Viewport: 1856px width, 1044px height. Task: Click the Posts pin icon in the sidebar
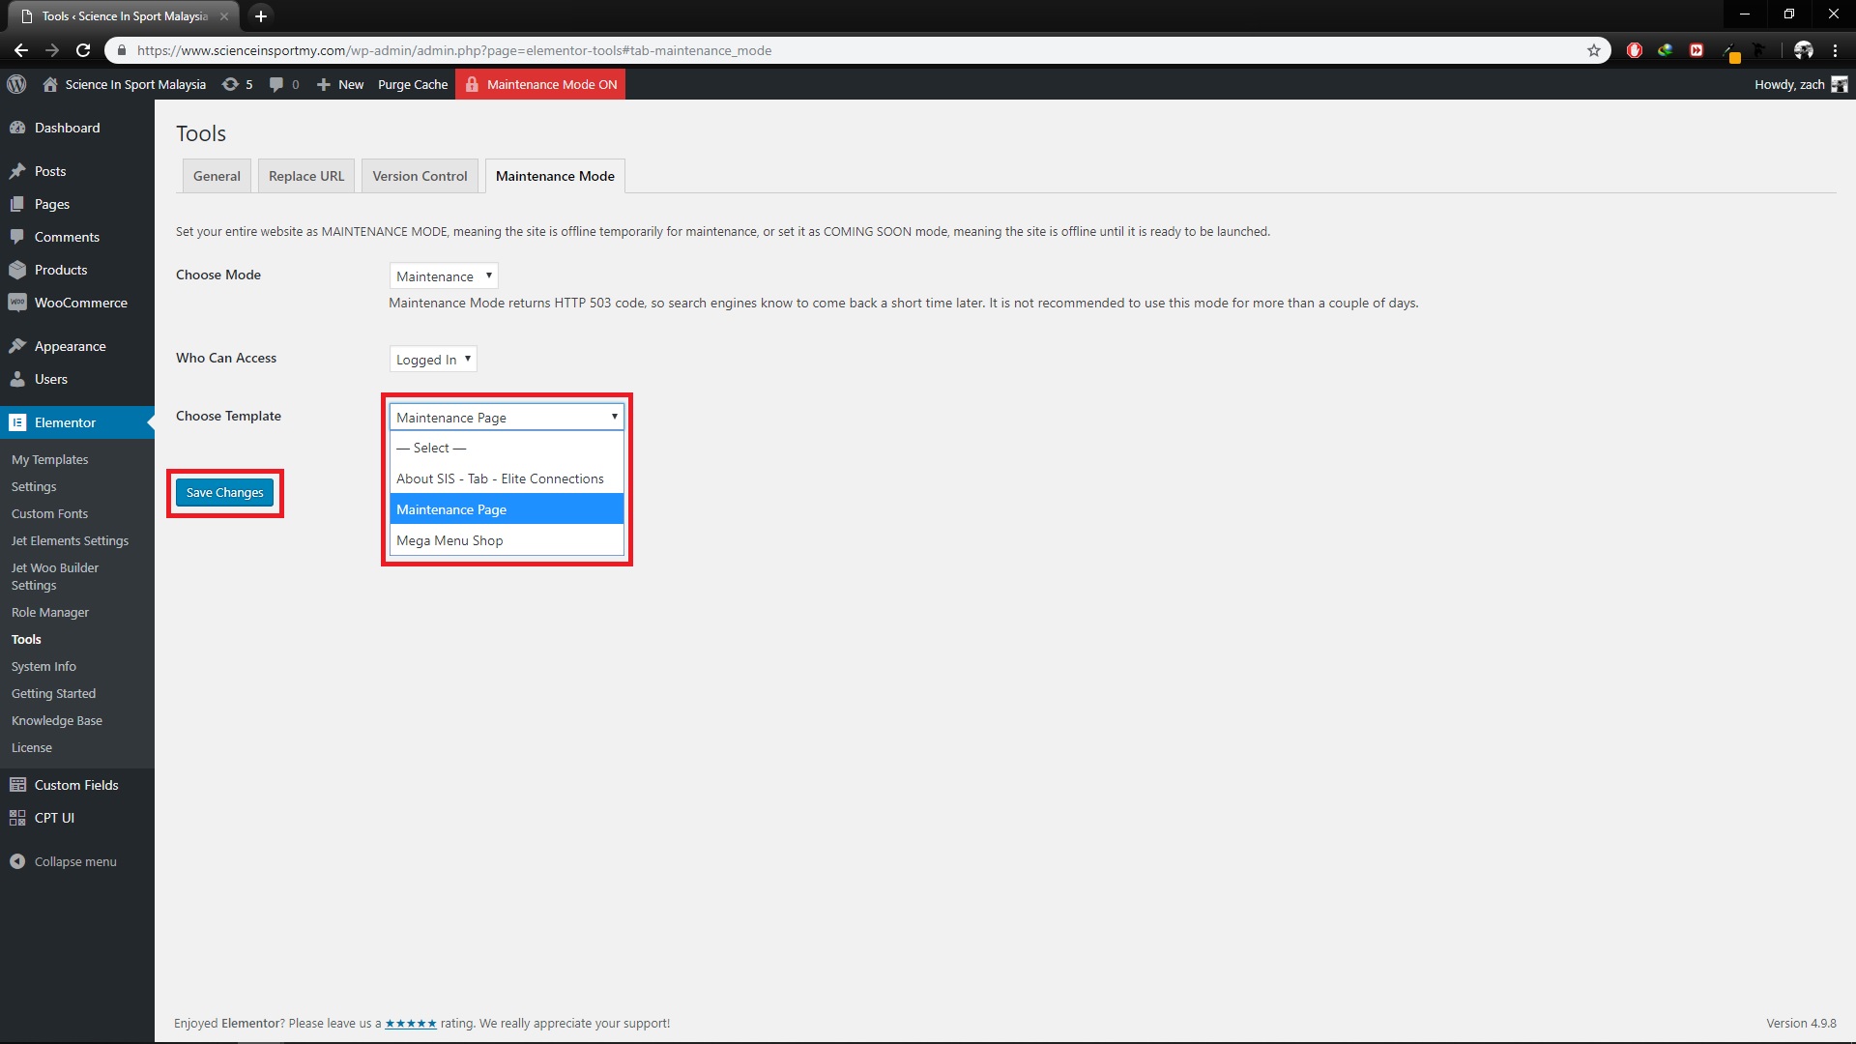(17, 171)
